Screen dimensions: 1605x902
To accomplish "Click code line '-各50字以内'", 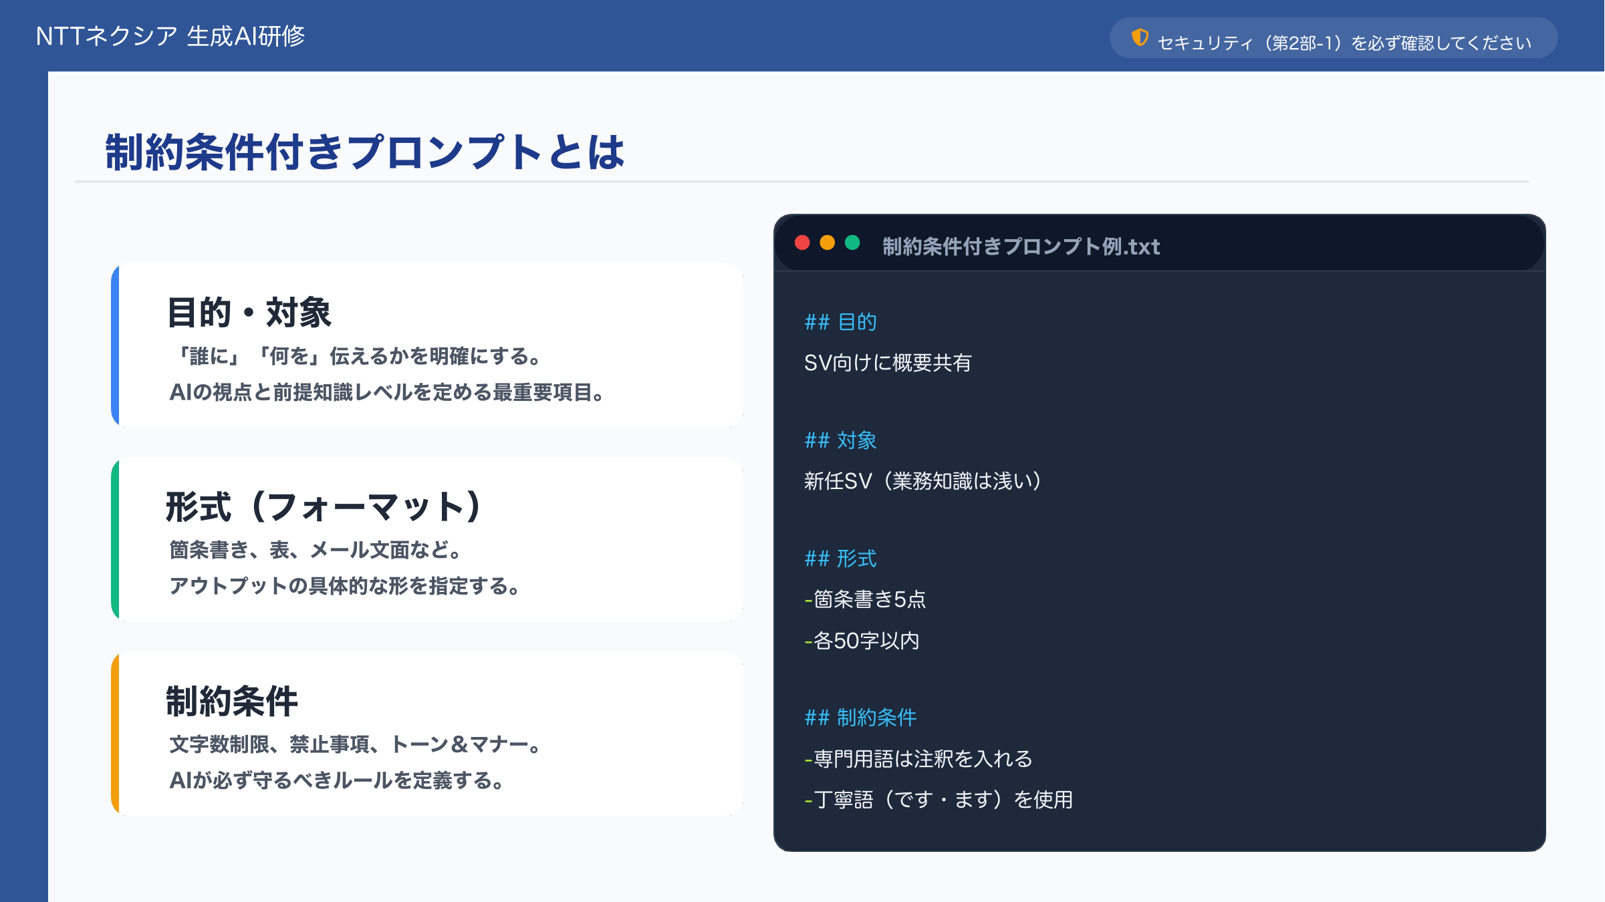I will point(862,641).
